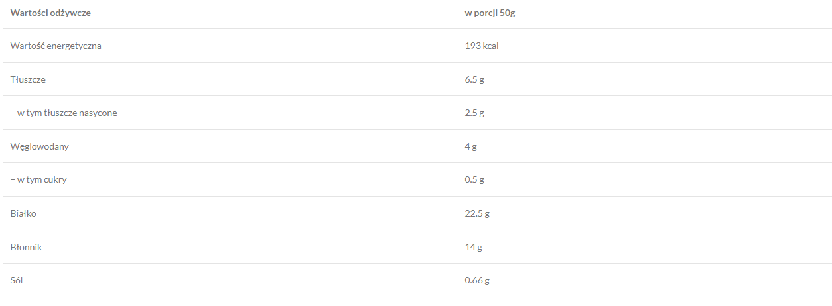
Task: Click the '22.5 g' protein value
Action: (x=477, y=213)
